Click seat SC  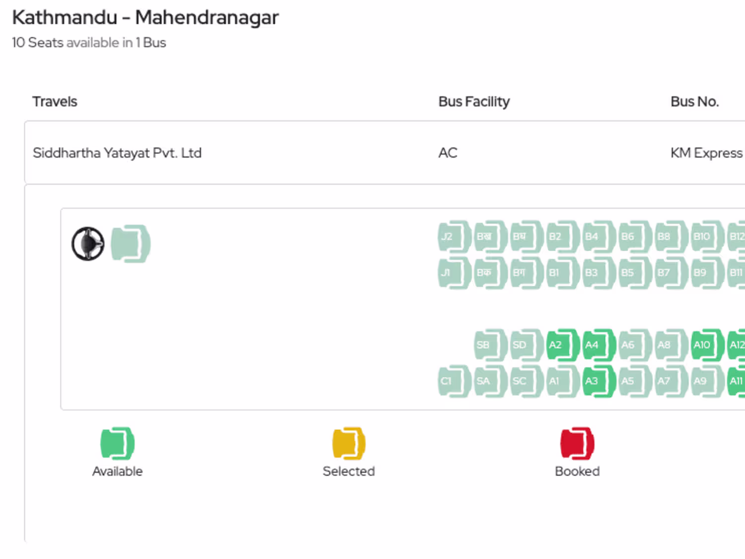coord(526,381)
